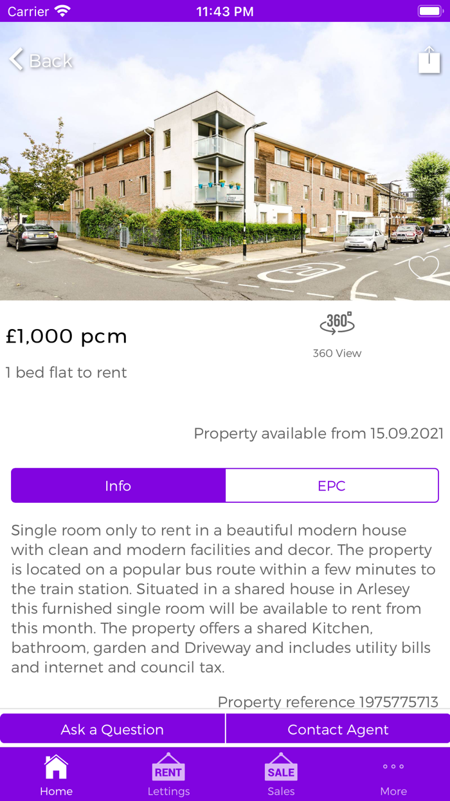Open the More menu with three dots
Screen dimensions: 450x801
click(393, 770)
